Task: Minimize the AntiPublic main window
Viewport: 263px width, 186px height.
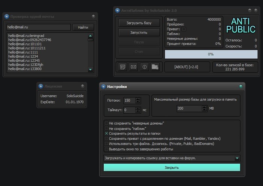Action: [250, 11]
